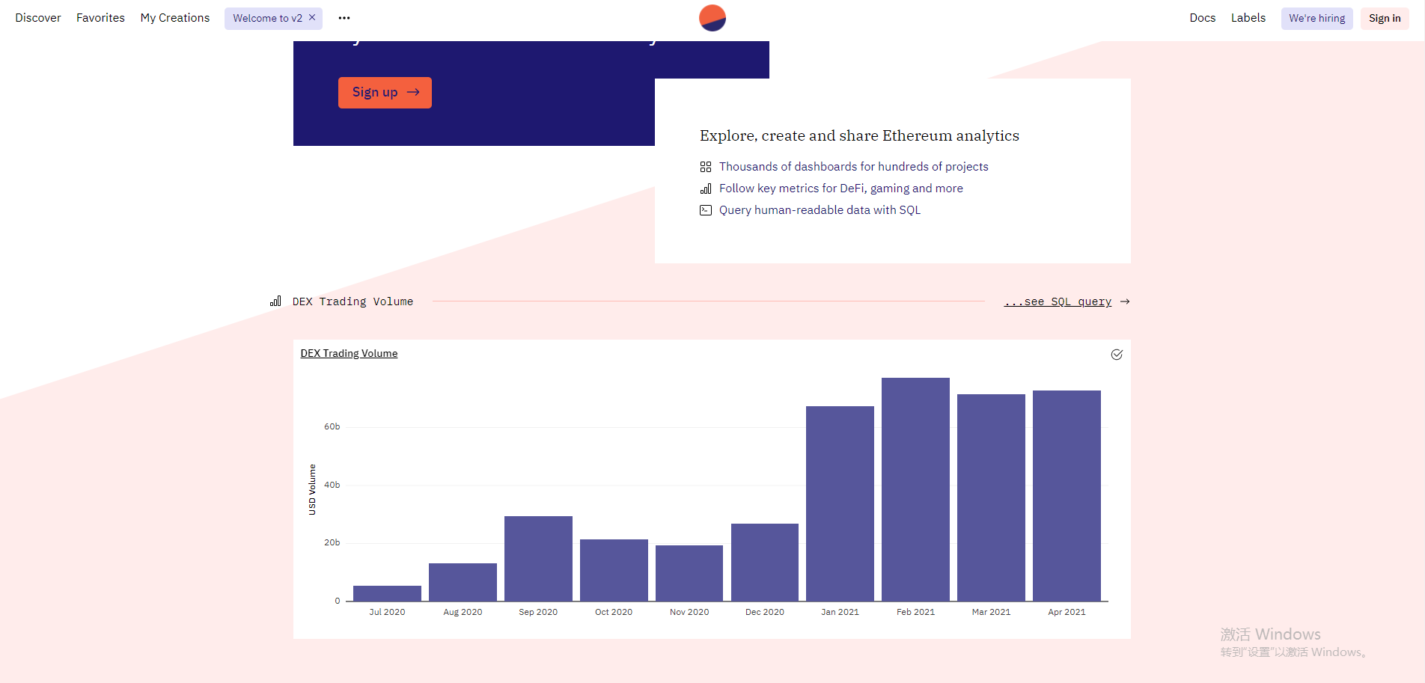
Task: Open the Docs page
Action: pyautogui.click(x=1202, y=18)
